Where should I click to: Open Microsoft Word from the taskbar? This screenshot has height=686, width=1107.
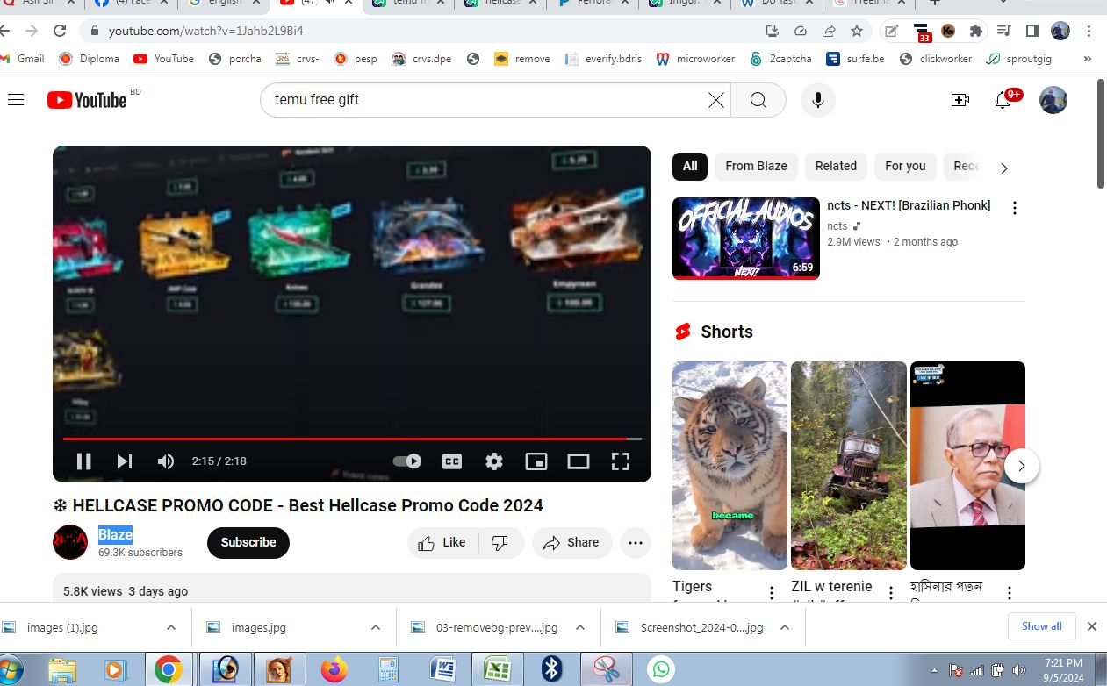pyautogui.click(x=443, y=670)
